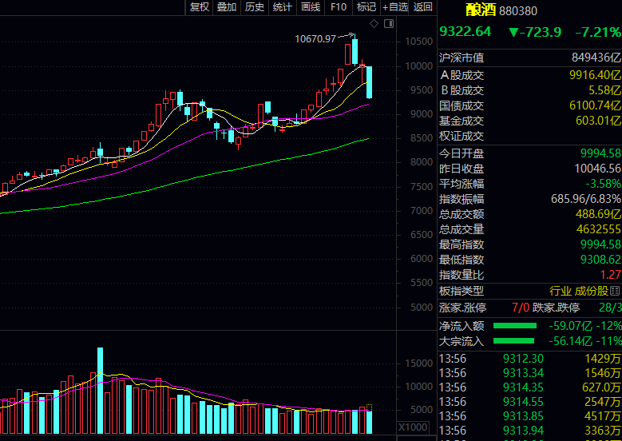Activate the 画线 drawing tool
Viewport: 622px width, 441px height.
[311, 7]
